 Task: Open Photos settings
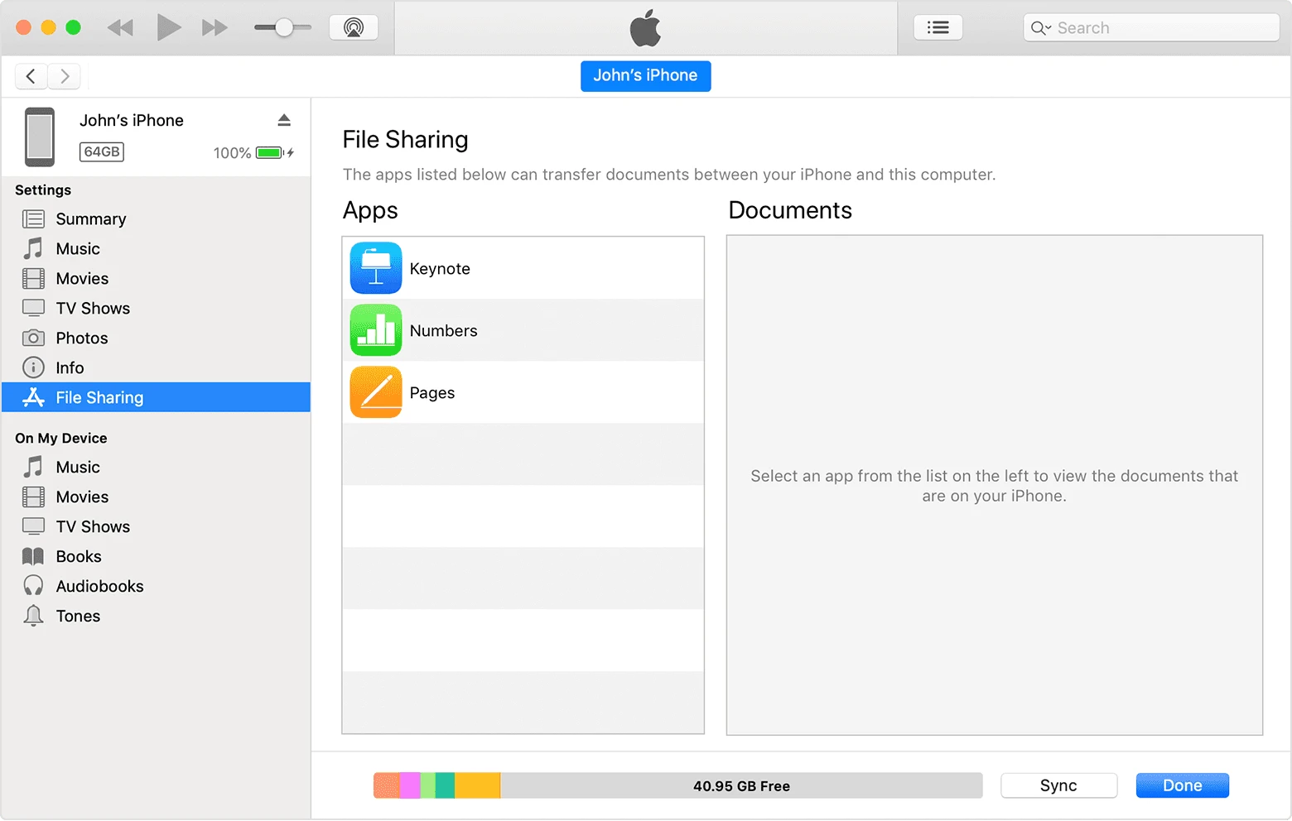point(156,338)
